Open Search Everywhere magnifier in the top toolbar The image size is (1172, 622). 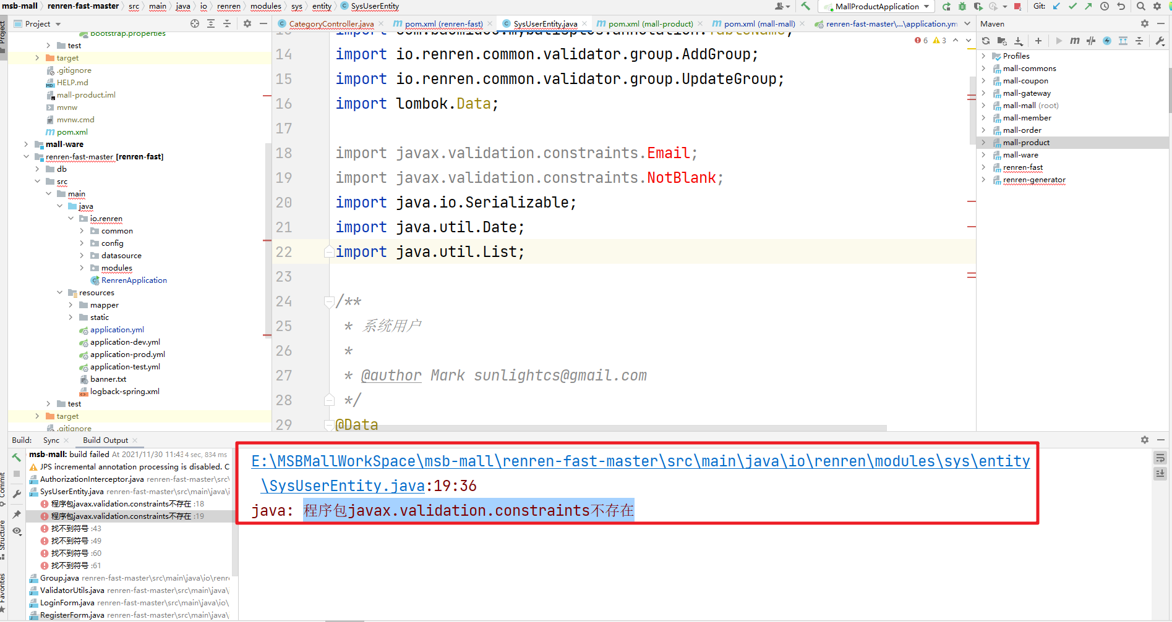[x=1141, y=6]
